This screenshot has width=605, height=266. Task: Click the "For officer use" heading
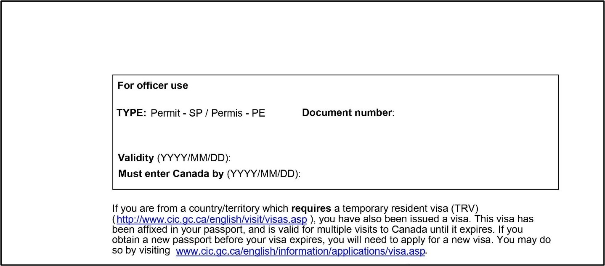point(153,85)
